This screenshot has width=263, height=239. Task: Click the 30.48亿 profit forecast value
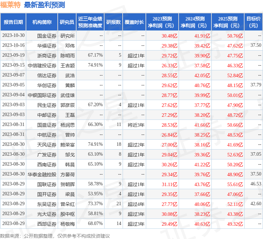pyautogui.click(x=169, y=36)
